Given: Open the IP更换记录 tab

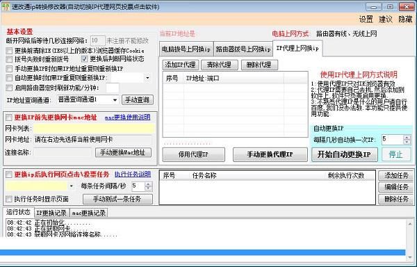Looking at the screenshot, I should coord(51,213).
